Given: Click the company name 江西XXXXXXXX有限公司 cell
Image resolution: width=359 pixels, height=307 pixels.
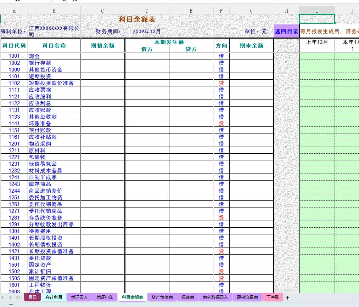Looking at the screenshot, I should click(54, 31).
